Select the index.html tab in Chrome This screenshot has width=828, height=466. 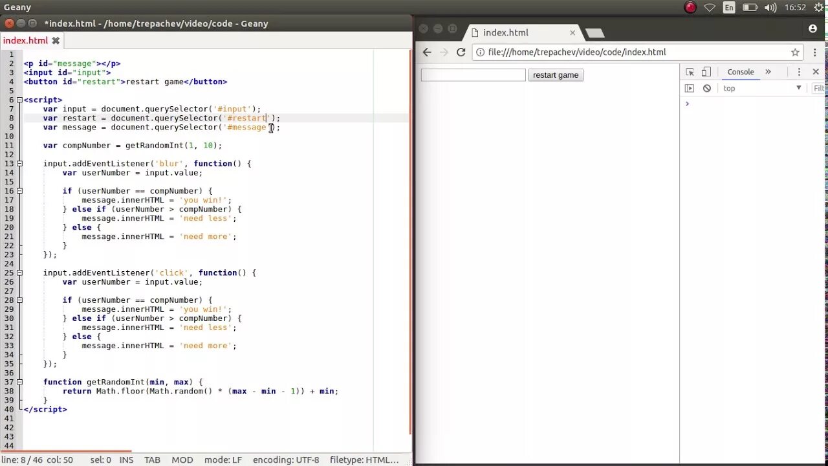coord(523,32)
